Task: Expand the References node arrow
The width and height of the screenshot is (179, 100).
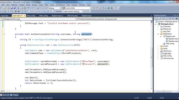Action: click(x=158, y=29)
